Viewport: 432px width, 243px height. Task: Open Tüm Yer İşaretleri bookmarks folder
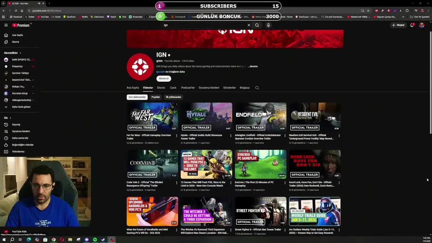tap(420, 17)
